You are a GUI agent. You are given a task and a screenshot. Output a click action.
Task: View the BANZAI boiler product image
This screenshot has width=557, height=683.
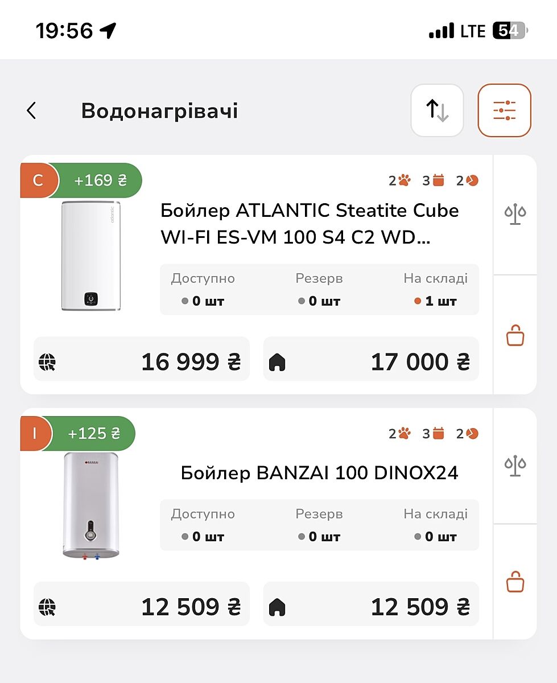91,505
